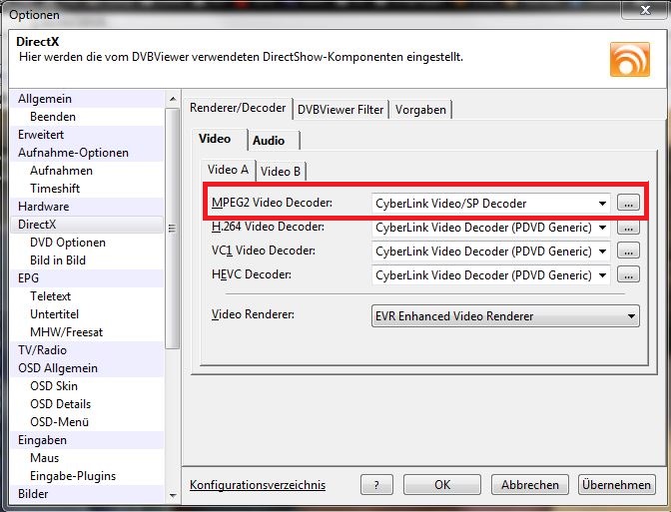This screenshot has height=512, width=671.
Task: Click the Übernehmen button
Action: [x=616, y=485]
